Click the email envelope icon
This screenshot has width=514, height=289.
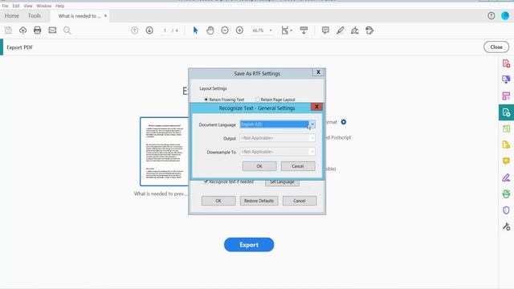click(52, 31)
